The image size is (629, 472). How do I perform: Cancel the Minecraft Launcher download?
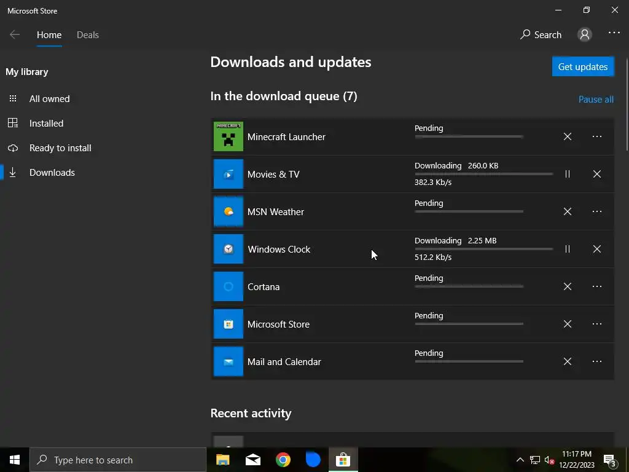(x=567, y=136)
